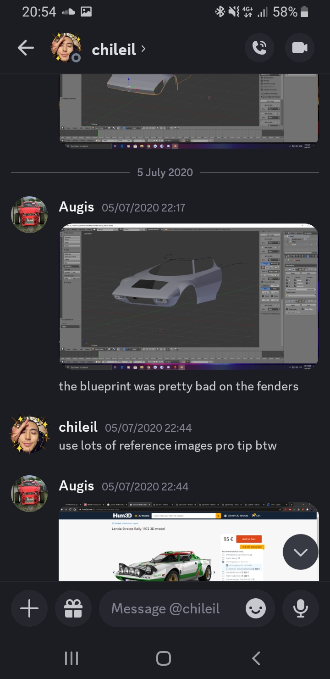The image size is (330, 679).
Task: Tap the Android recent apps button
Action: [x=71, y=658]
